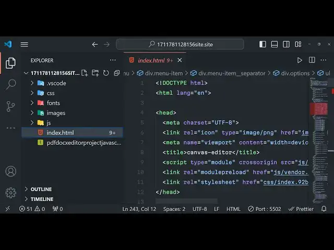
Task: Refresh the explorer tree
Action: point(106,73)
